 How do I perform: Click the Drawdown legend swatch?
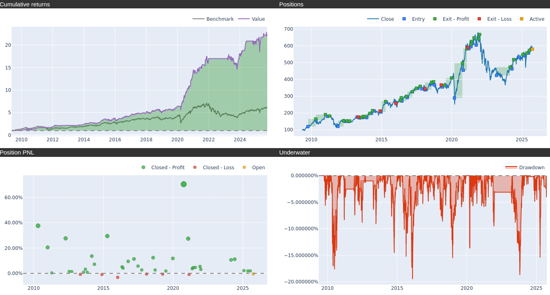click(x=511, y=168)
